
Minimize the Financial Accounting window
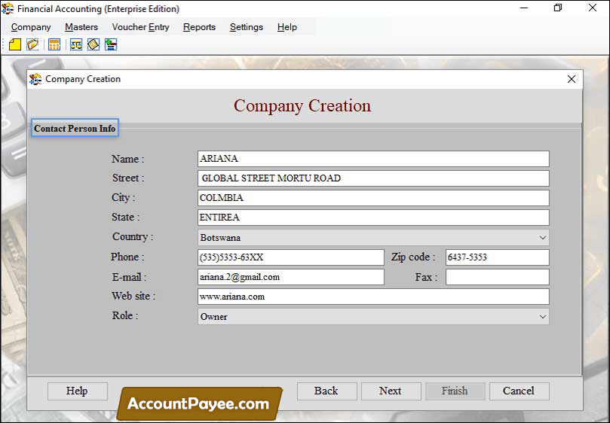pyautogui.click(x=523, y=8)
